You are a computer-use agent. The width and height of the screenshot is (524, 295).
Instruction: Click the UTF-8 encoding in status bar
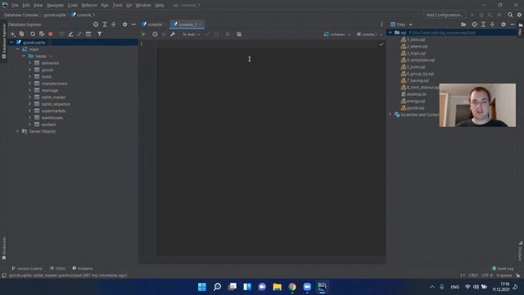coord(487,275)
